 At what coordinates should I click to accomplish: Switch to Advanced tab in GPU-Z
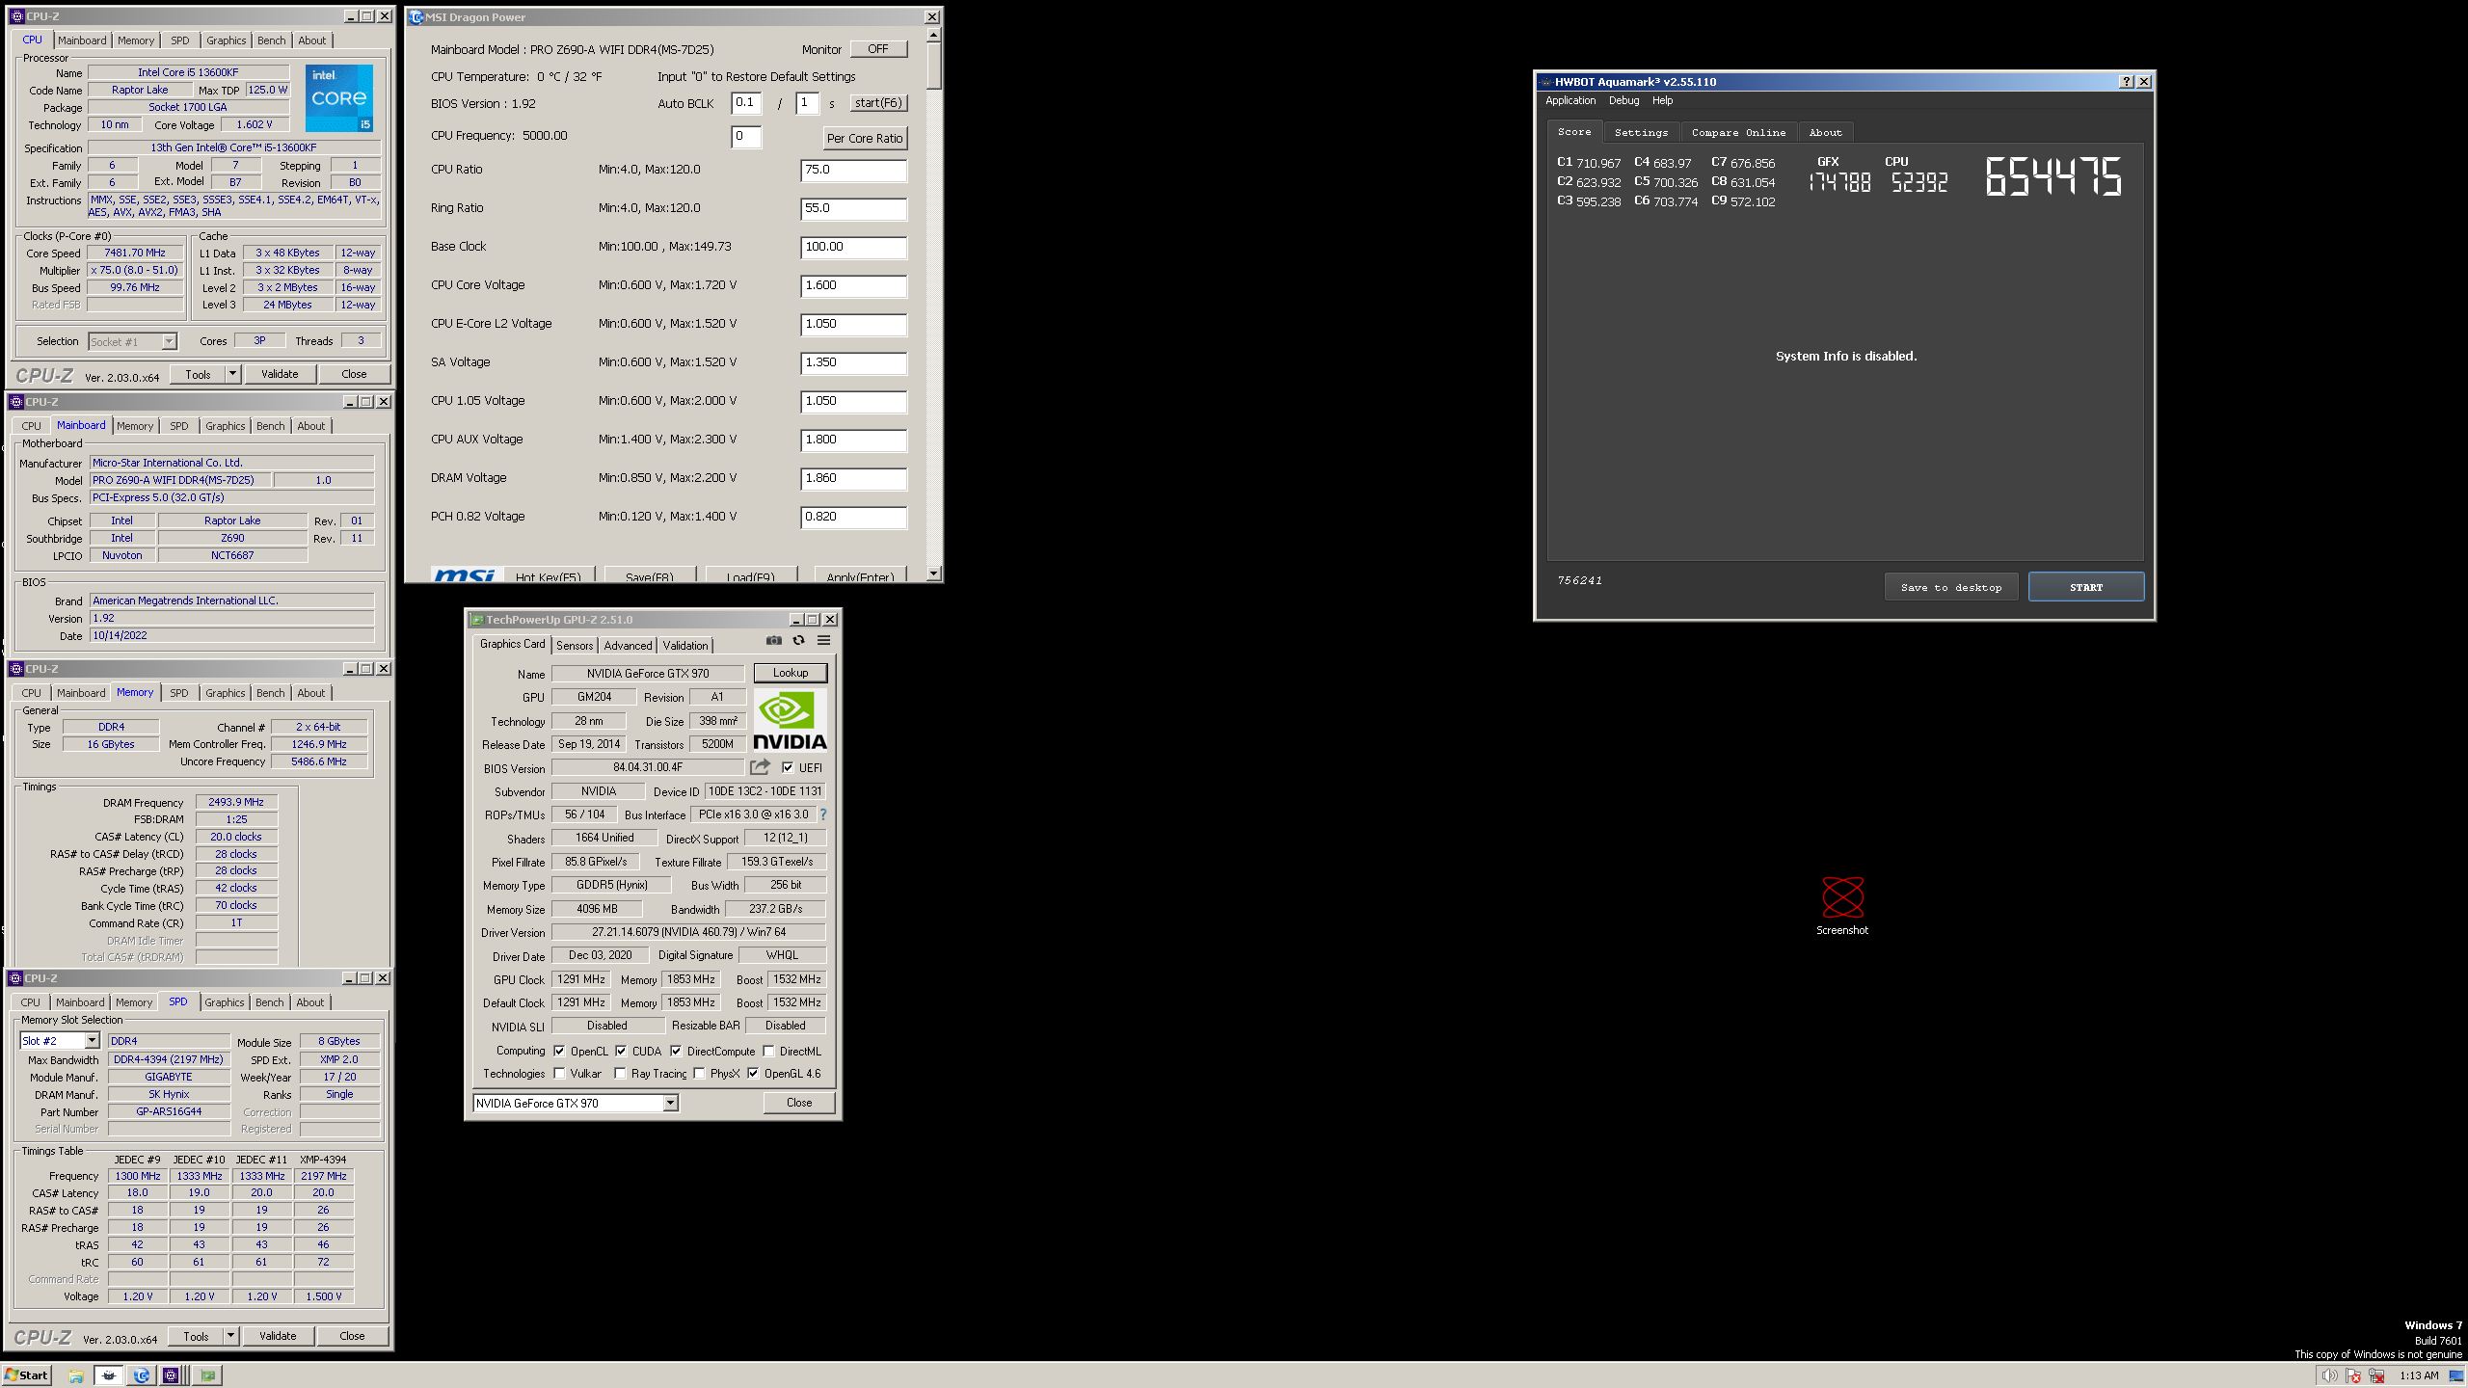[628, 646]
